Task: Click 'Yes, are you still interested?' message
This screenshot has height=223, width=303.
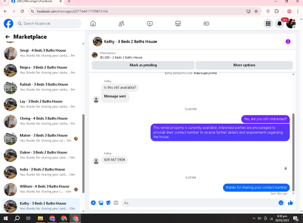Action: click(x=265, y=119)
